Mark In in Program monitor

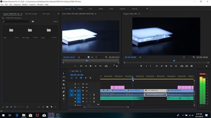146,66
